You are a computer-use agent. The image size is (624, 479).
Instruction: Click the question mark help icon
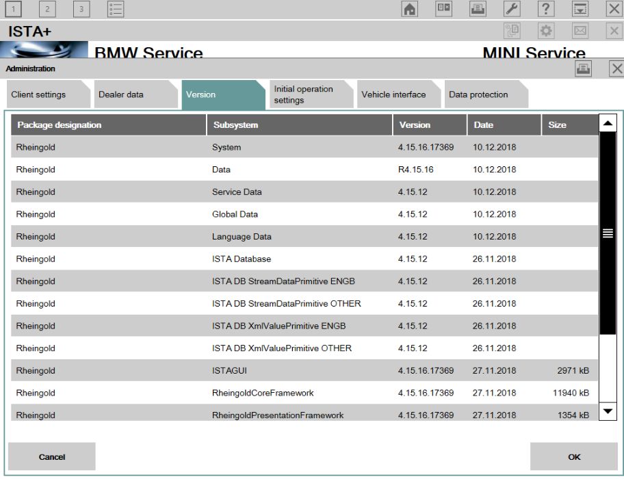click(x=547, y=9)
